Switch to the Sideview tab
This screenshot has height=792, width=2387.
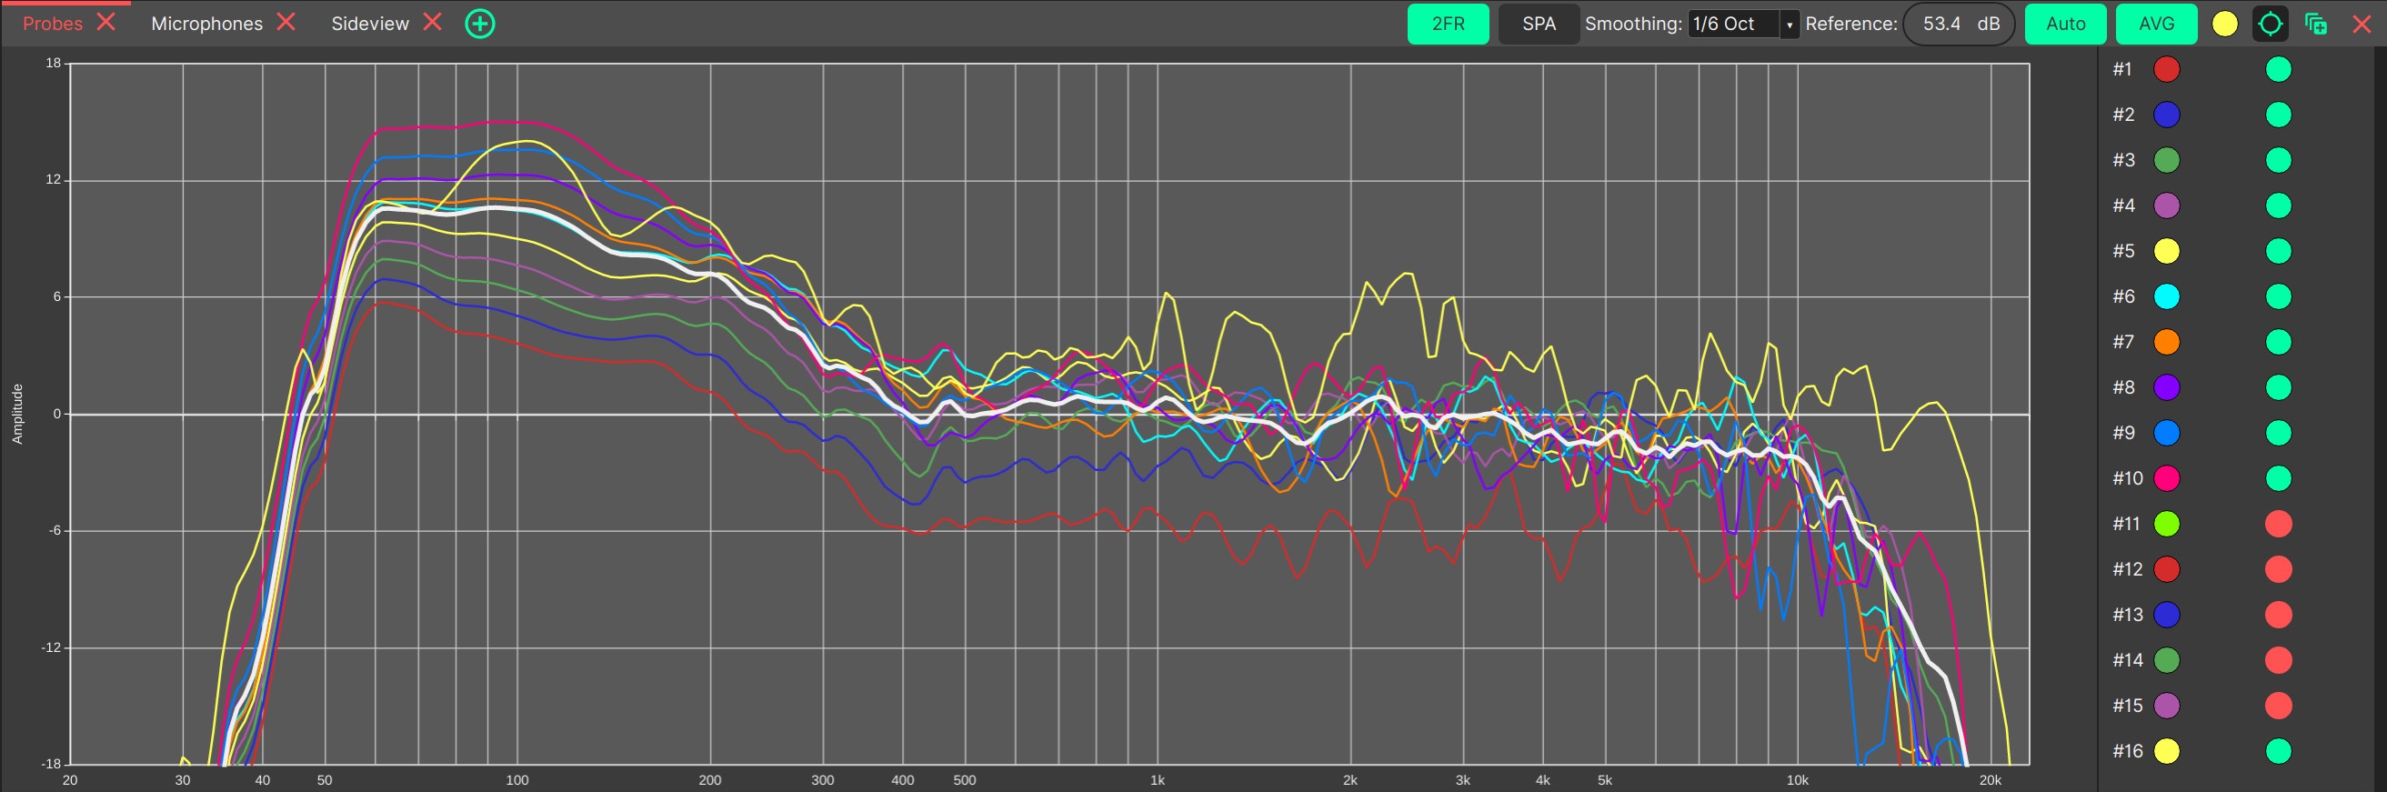pos(370,24)
